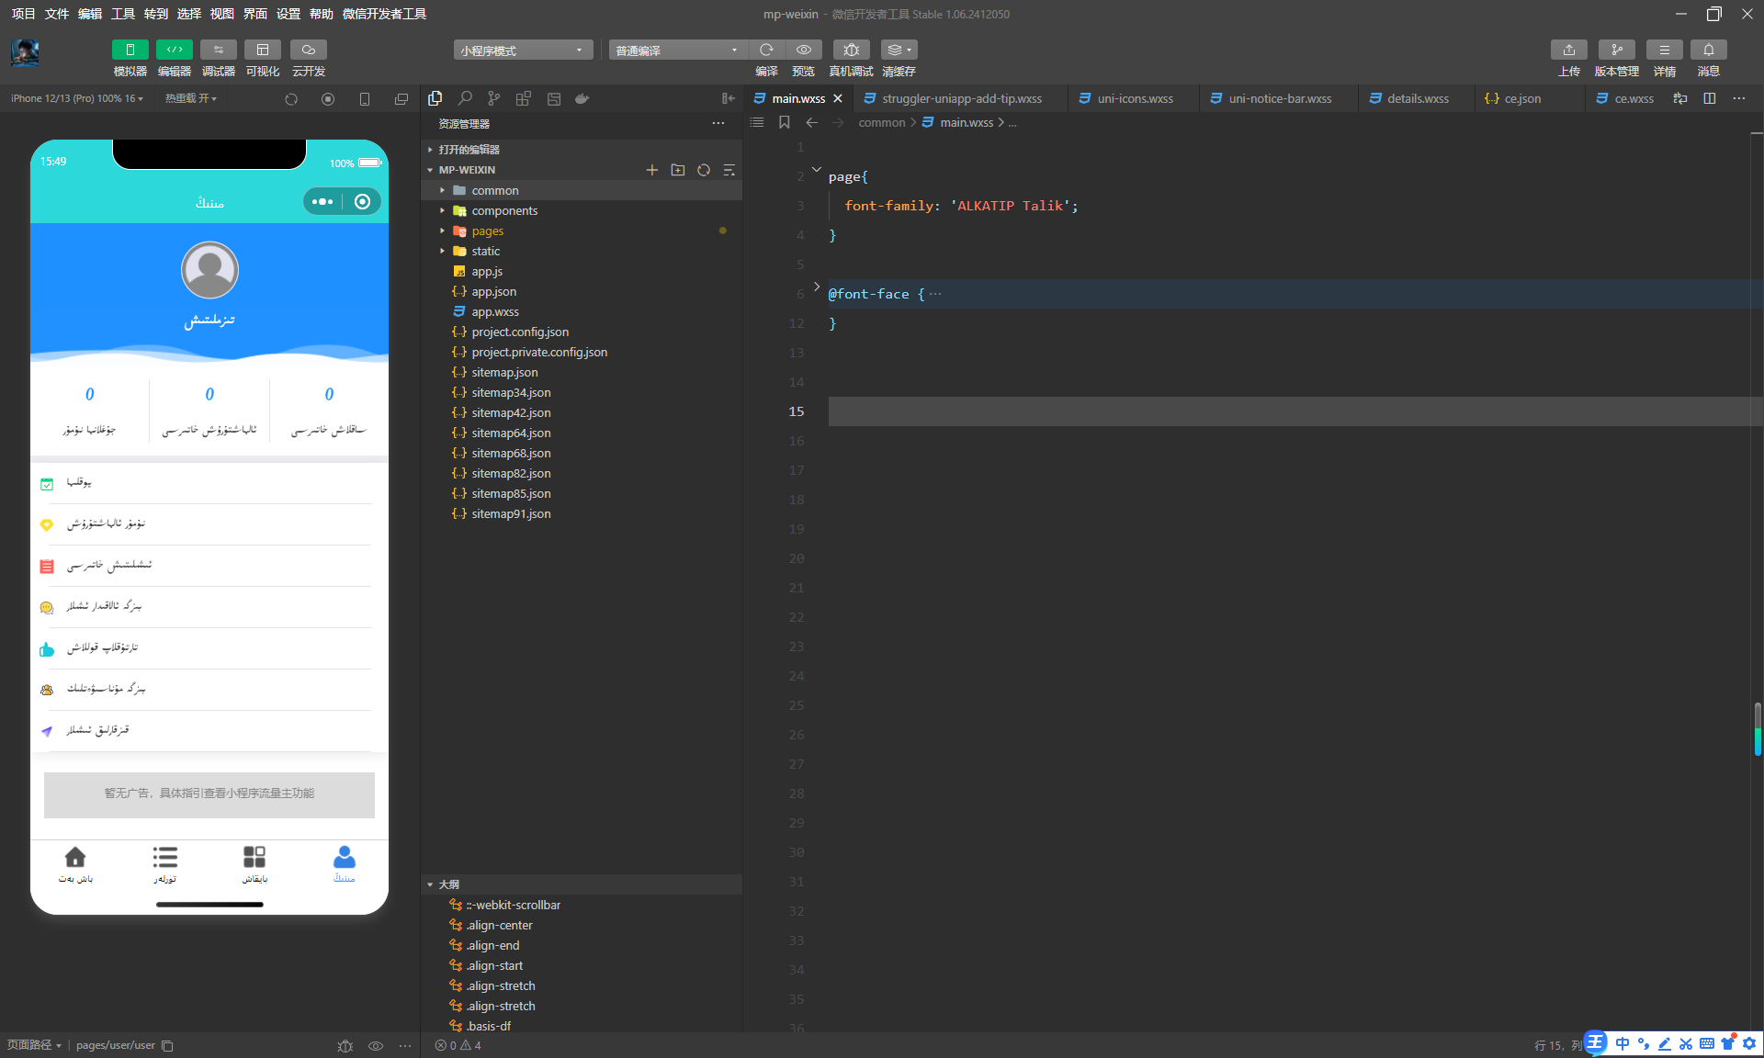Fold the page block chevron
The image size is (1764, 1058).
click(816, 169)
